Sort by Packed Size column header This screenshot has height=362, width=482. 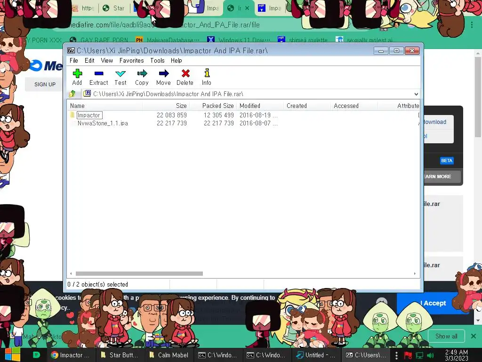point(213,106)
